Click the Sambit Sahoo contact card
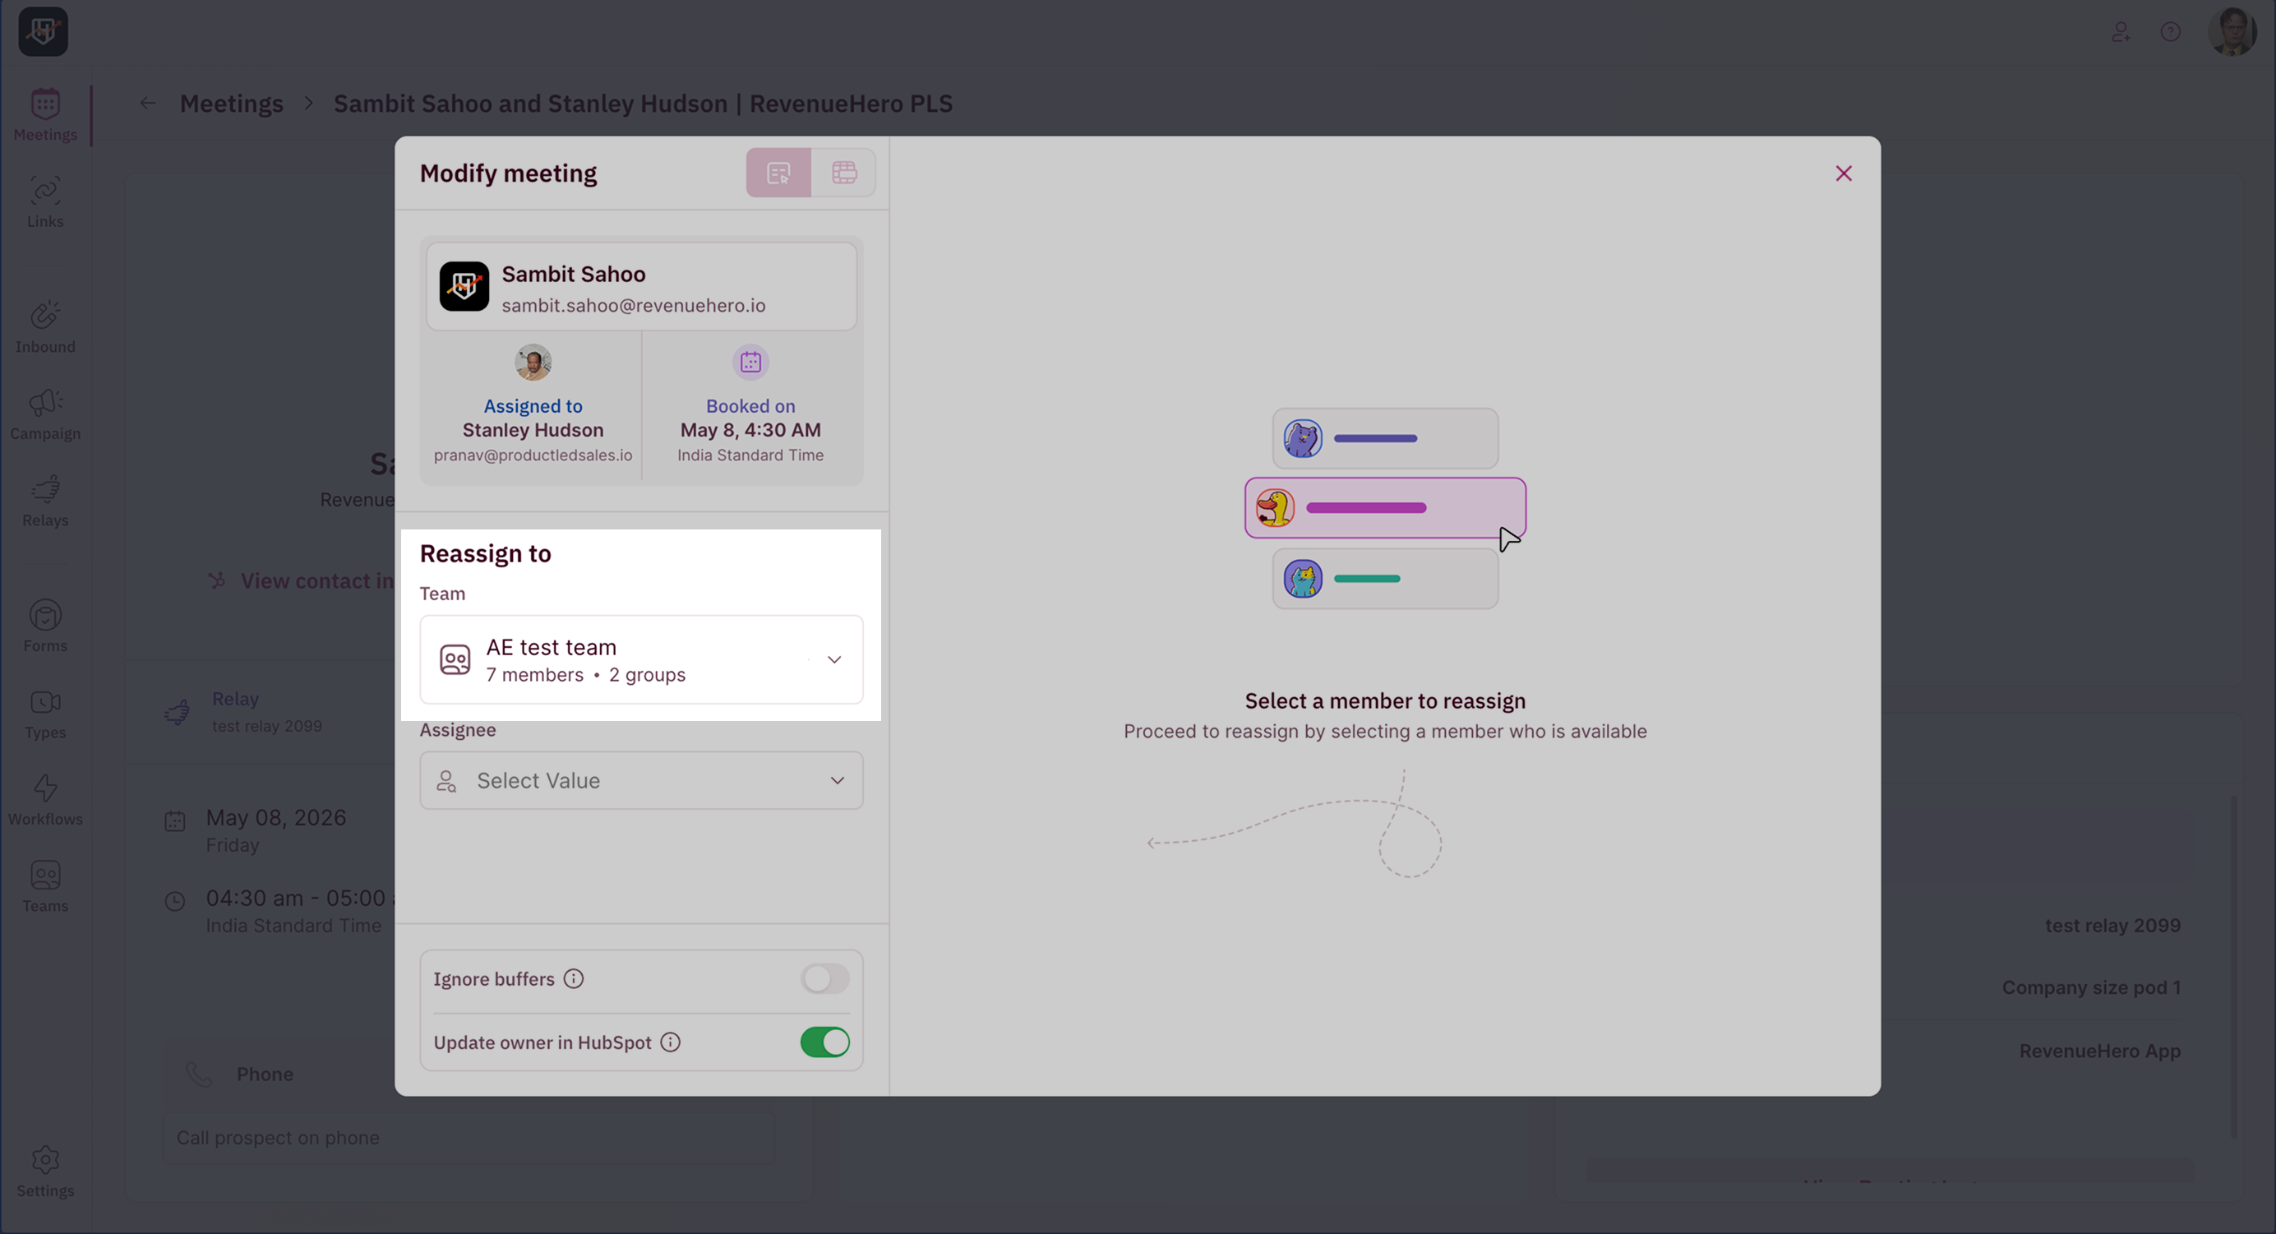This screenshot has width=2276, height=1234. point(641,287)
